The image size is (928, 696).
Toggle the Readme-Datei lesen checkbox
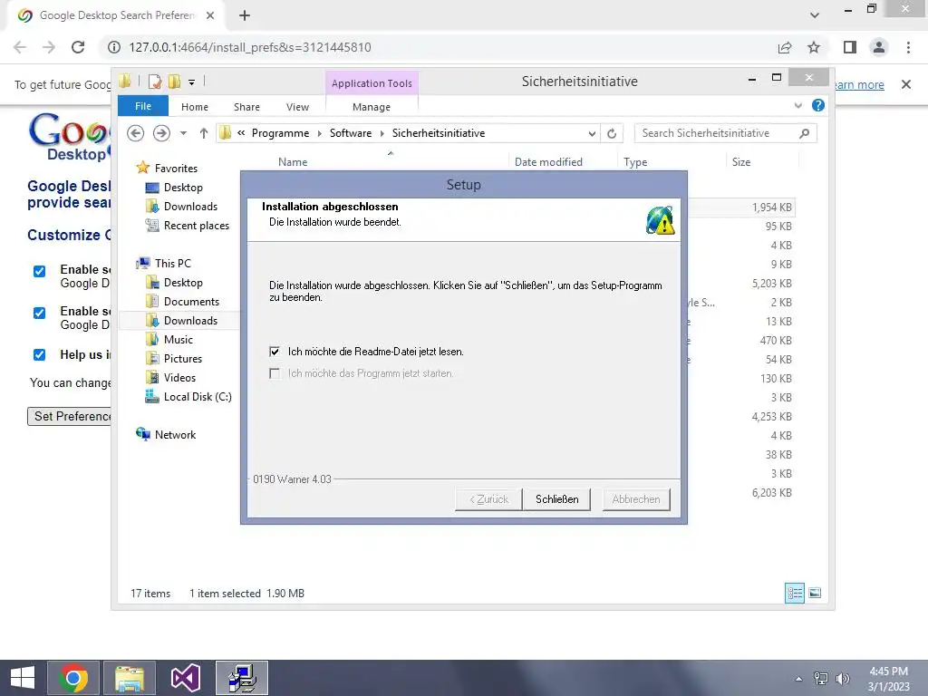pyautogui.click(x=275, y=352)
